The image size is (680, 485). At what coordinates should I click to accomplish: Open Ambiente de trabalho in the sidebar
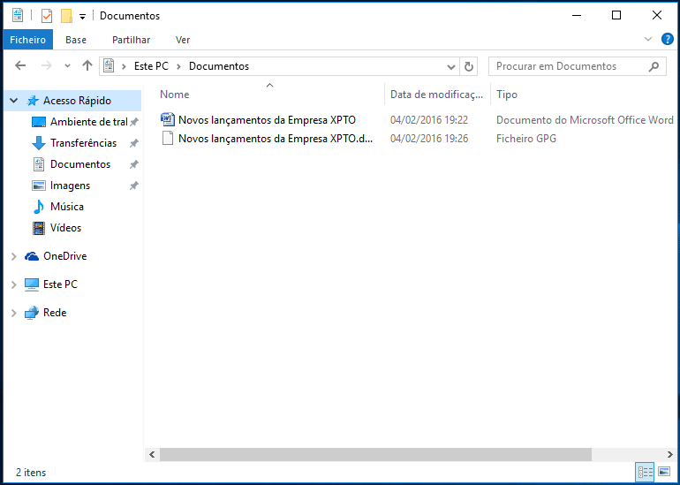click(x=89, y=122)
